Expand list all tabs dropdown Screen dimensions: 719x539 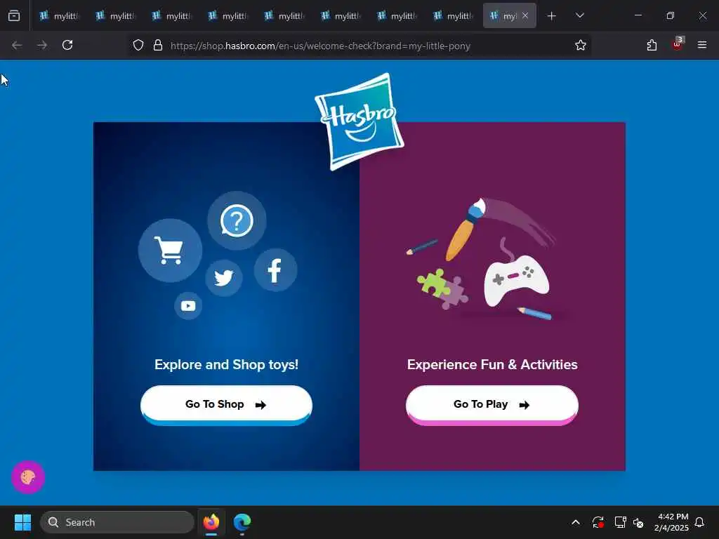click(x=579, y=15)
